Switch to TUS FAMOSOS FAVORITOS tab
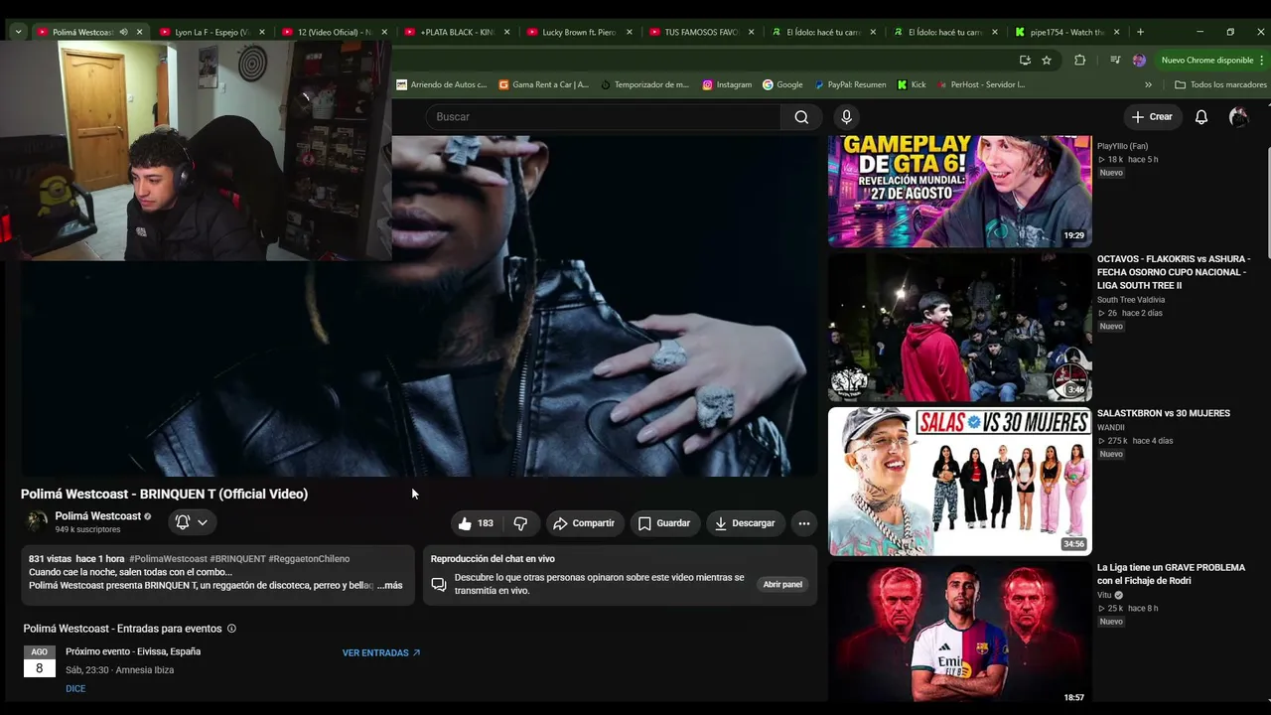This screenshot has width=1271, height=715. pyautogui.click(x=701, y=32)
